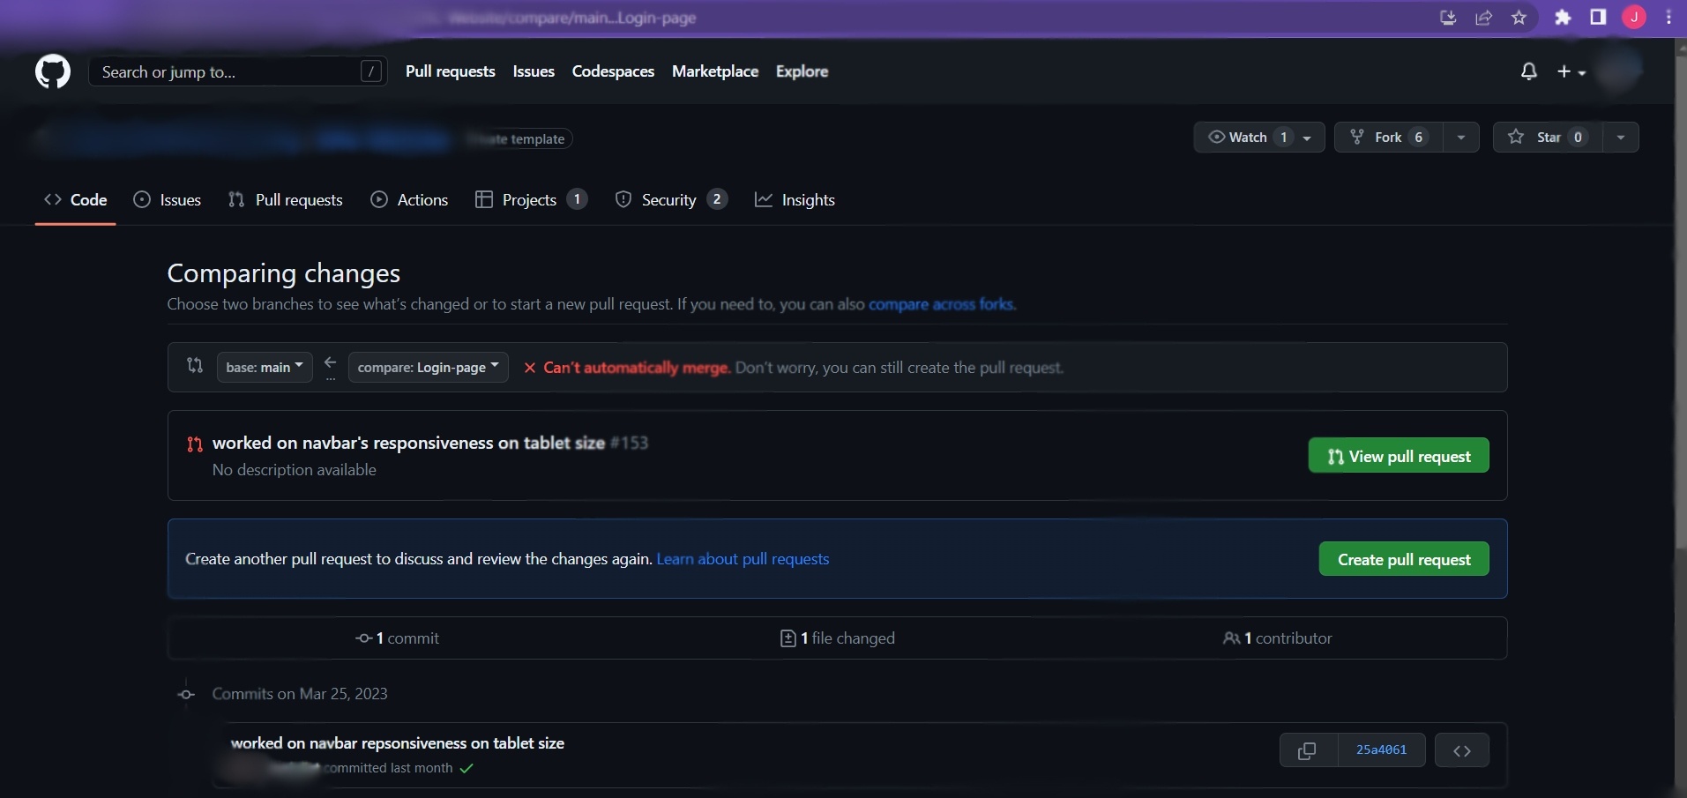Toggle Watch for this repository
Image resolution: width=1687 pixels, height=798 pixels.
point(1243,137)
